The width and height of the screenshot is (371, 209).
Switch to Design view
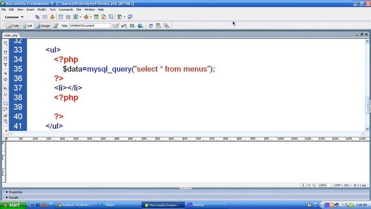click(x=43, y=26)
